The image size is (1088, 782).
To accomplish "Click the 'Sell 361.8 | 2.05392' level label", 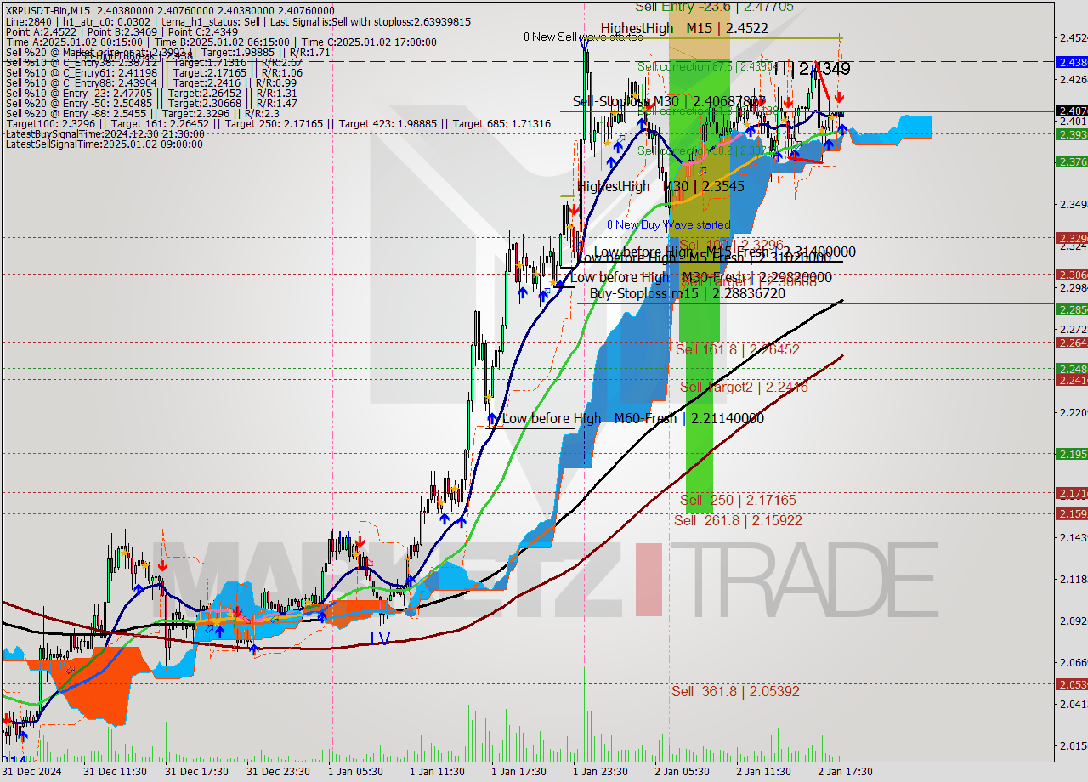I will (735, 691).
